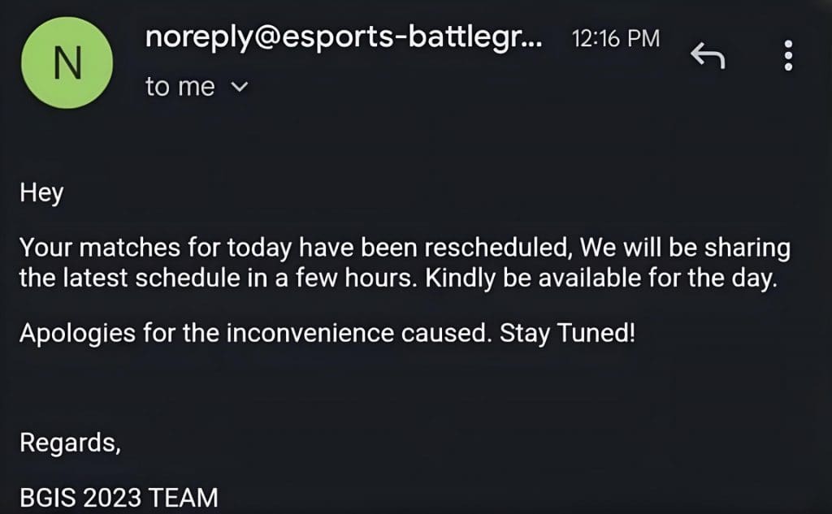Click the "We will be sharing" phrase

point(689,247)
